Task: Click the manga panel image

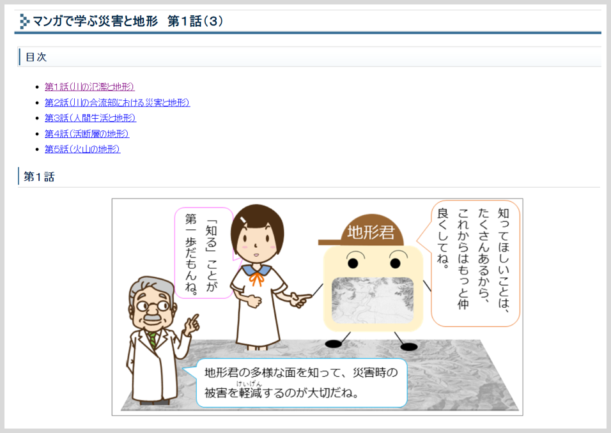Action: tap(317, 307)
